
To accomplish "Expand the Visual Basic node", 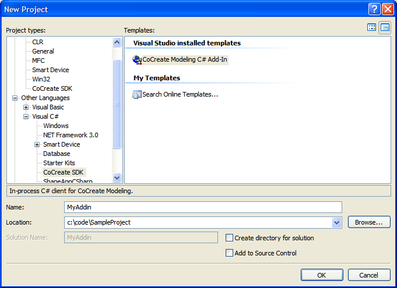I will (26, 108).
